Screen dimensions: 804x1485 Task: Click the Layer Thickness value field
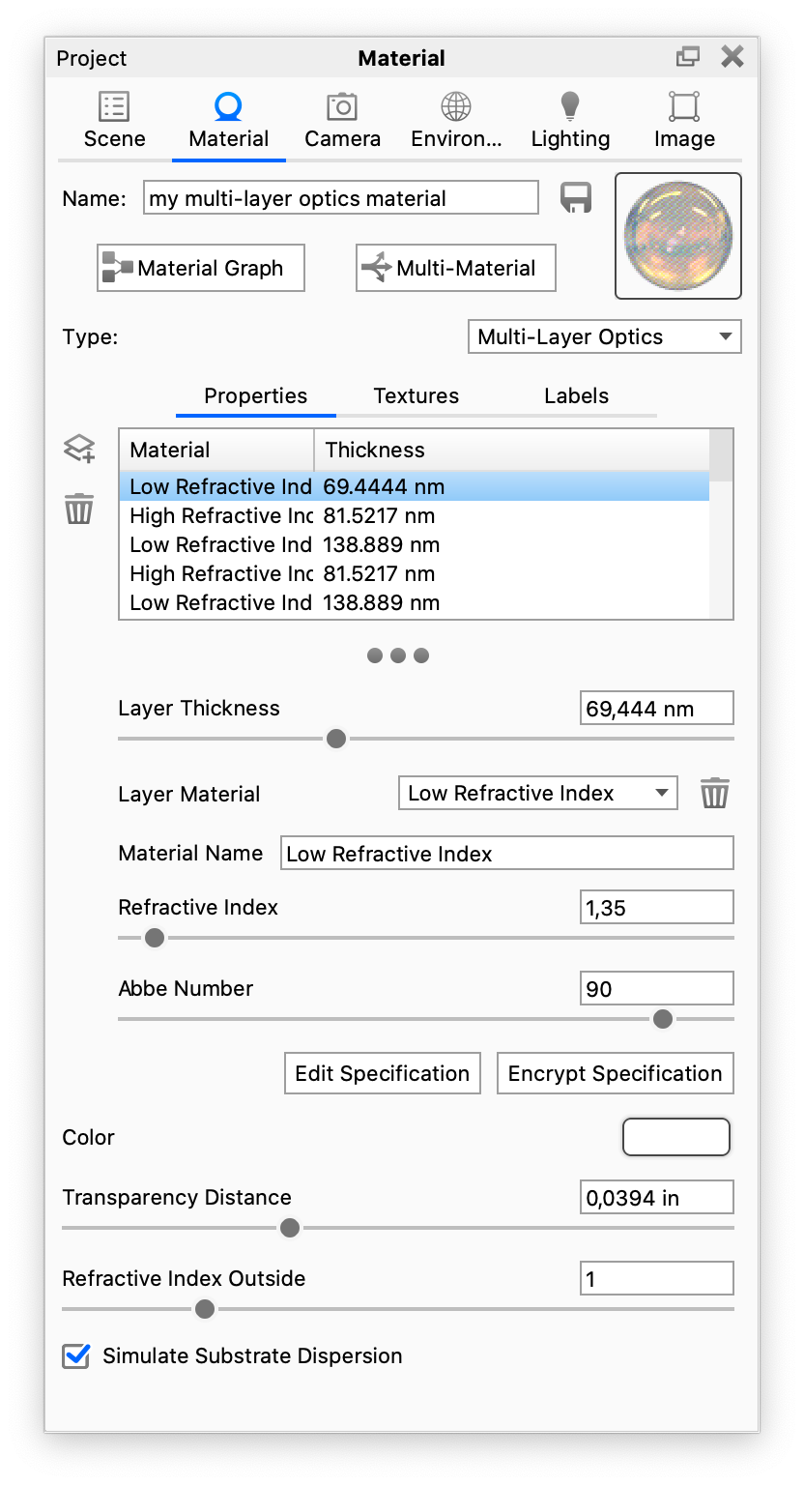coord(656,708)
